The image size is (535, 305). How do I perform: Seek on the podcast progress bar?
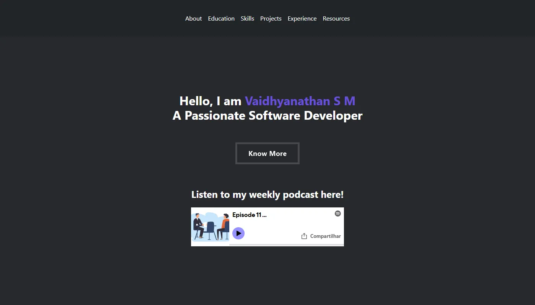[287, 245]
